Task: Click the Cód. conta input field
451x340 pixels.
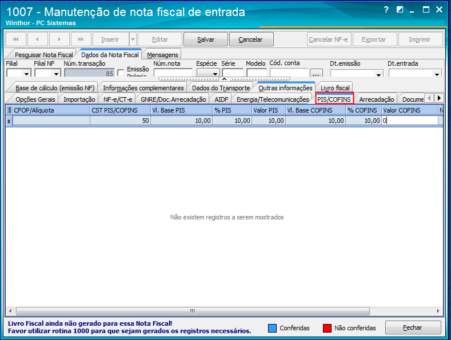Action: coord(289,73)
